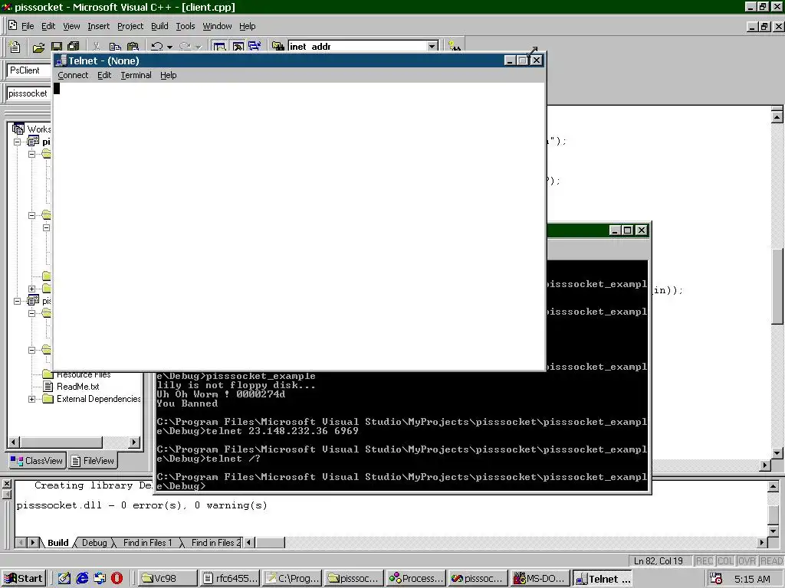Toggle the Workspace window toolbar icon
The width and height of the screenshot is (785, 588).
point(219,47)
